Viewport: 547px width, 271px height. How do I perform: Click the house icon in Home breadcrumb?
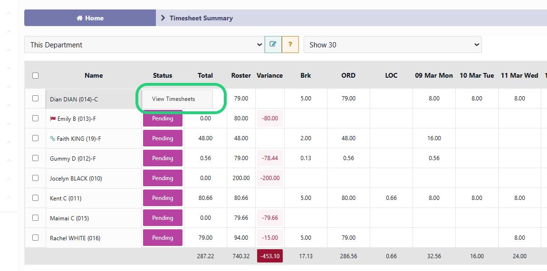pos(79,18)
